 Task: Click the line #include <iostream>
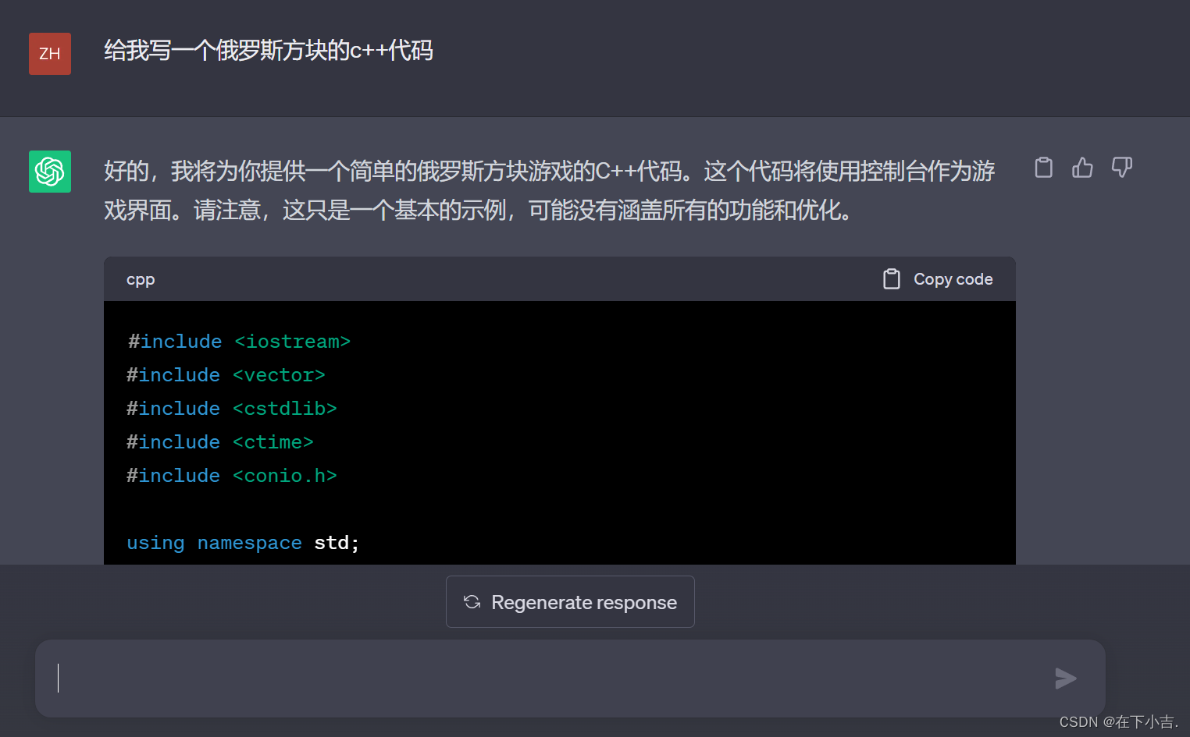pos(239,342)
